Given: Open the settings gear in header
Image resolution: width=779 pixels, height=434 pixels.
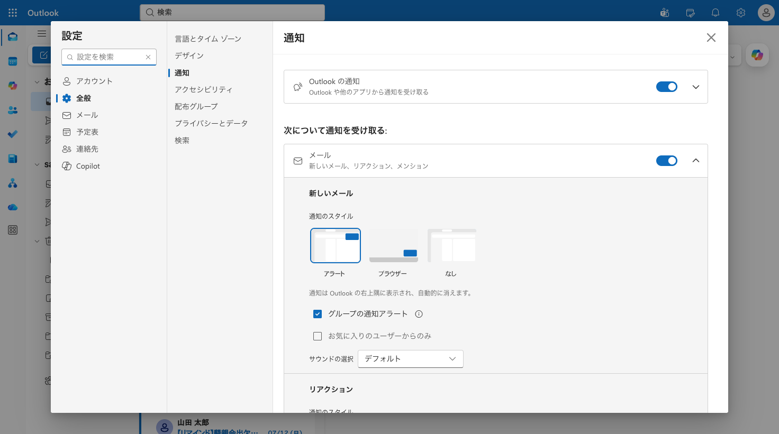Looking at the screenshot, I should point(741,13).
